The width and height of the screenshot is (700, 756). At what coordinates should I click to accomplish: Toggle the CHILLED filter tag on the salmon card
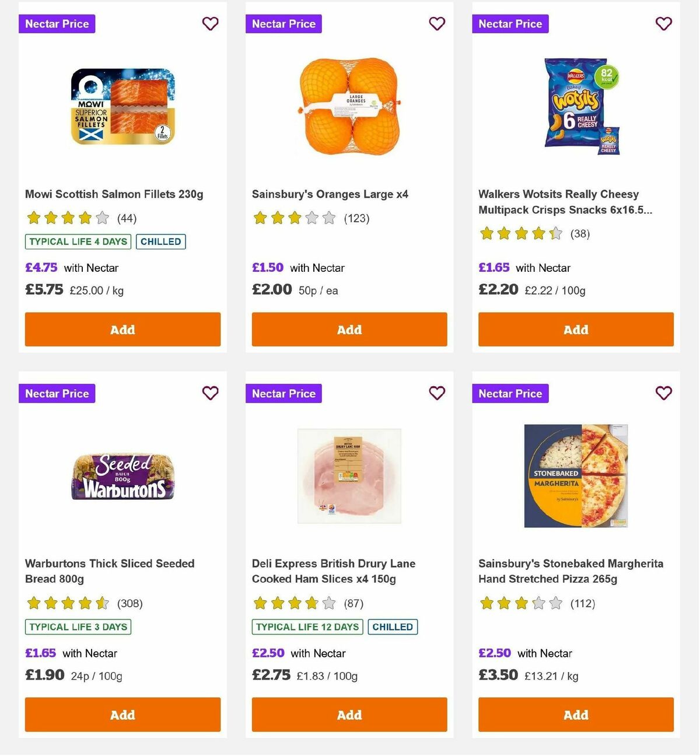pos(161,242)
